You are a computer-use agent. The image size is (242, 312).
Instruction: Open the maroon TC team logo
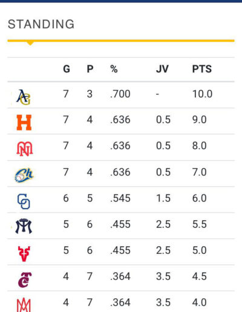(25, 280)
